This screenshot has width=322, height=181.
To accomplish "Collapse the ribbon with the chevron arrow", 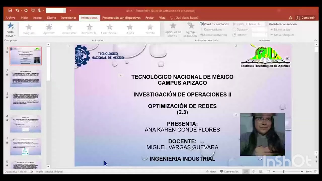I will (x=315, y=40).
